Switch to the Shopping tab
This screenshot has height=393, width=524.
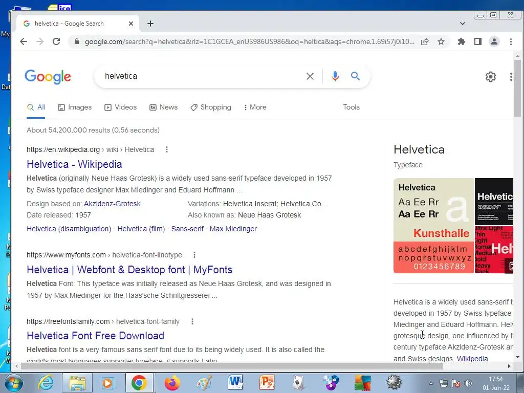point(210,107)
